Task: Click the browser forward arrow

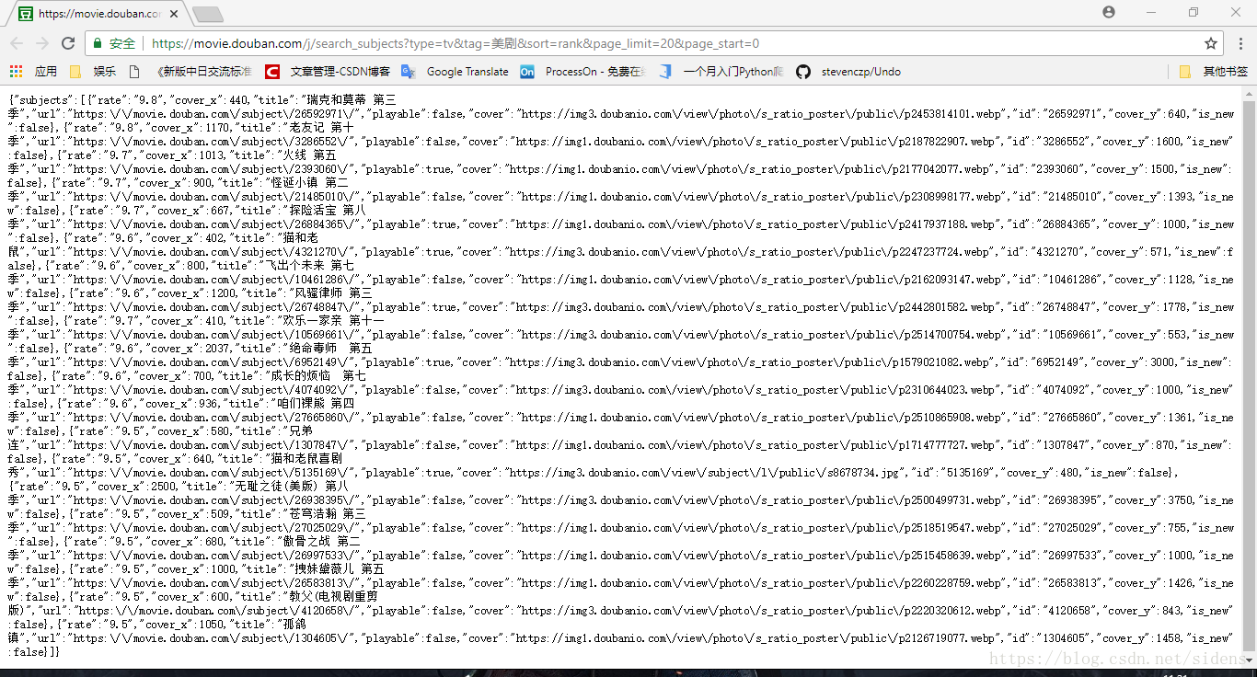Action: pyautogui.click(x=42, y=43)
